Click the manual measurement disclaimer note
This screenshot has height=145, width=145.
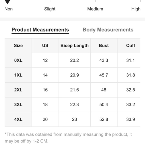tap(68, 138)
